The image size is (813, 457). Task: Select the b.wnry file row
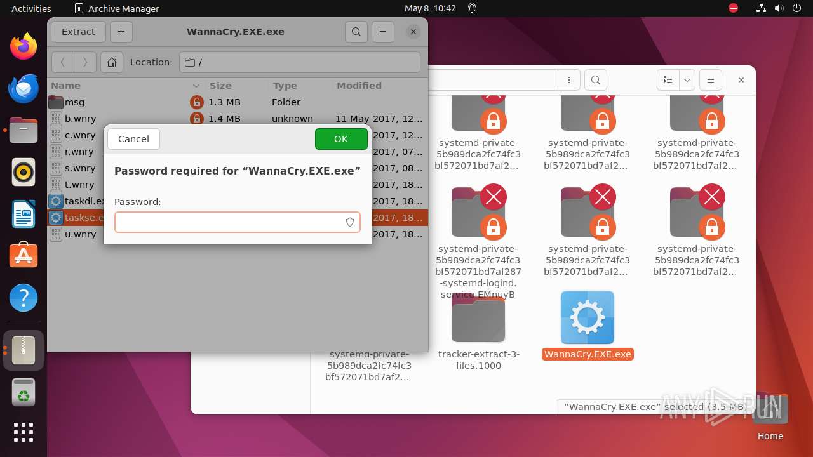coord(238,119)
